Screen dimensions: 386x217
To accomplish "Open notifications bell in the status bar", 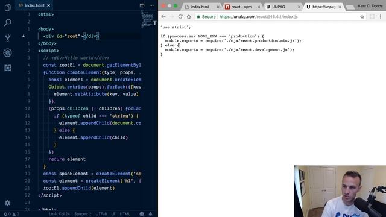I will [150, 214].
